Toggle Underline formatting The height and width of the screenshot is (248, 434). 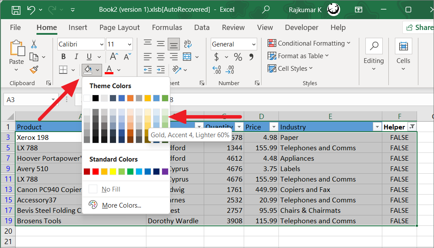[x=89, y=57]
